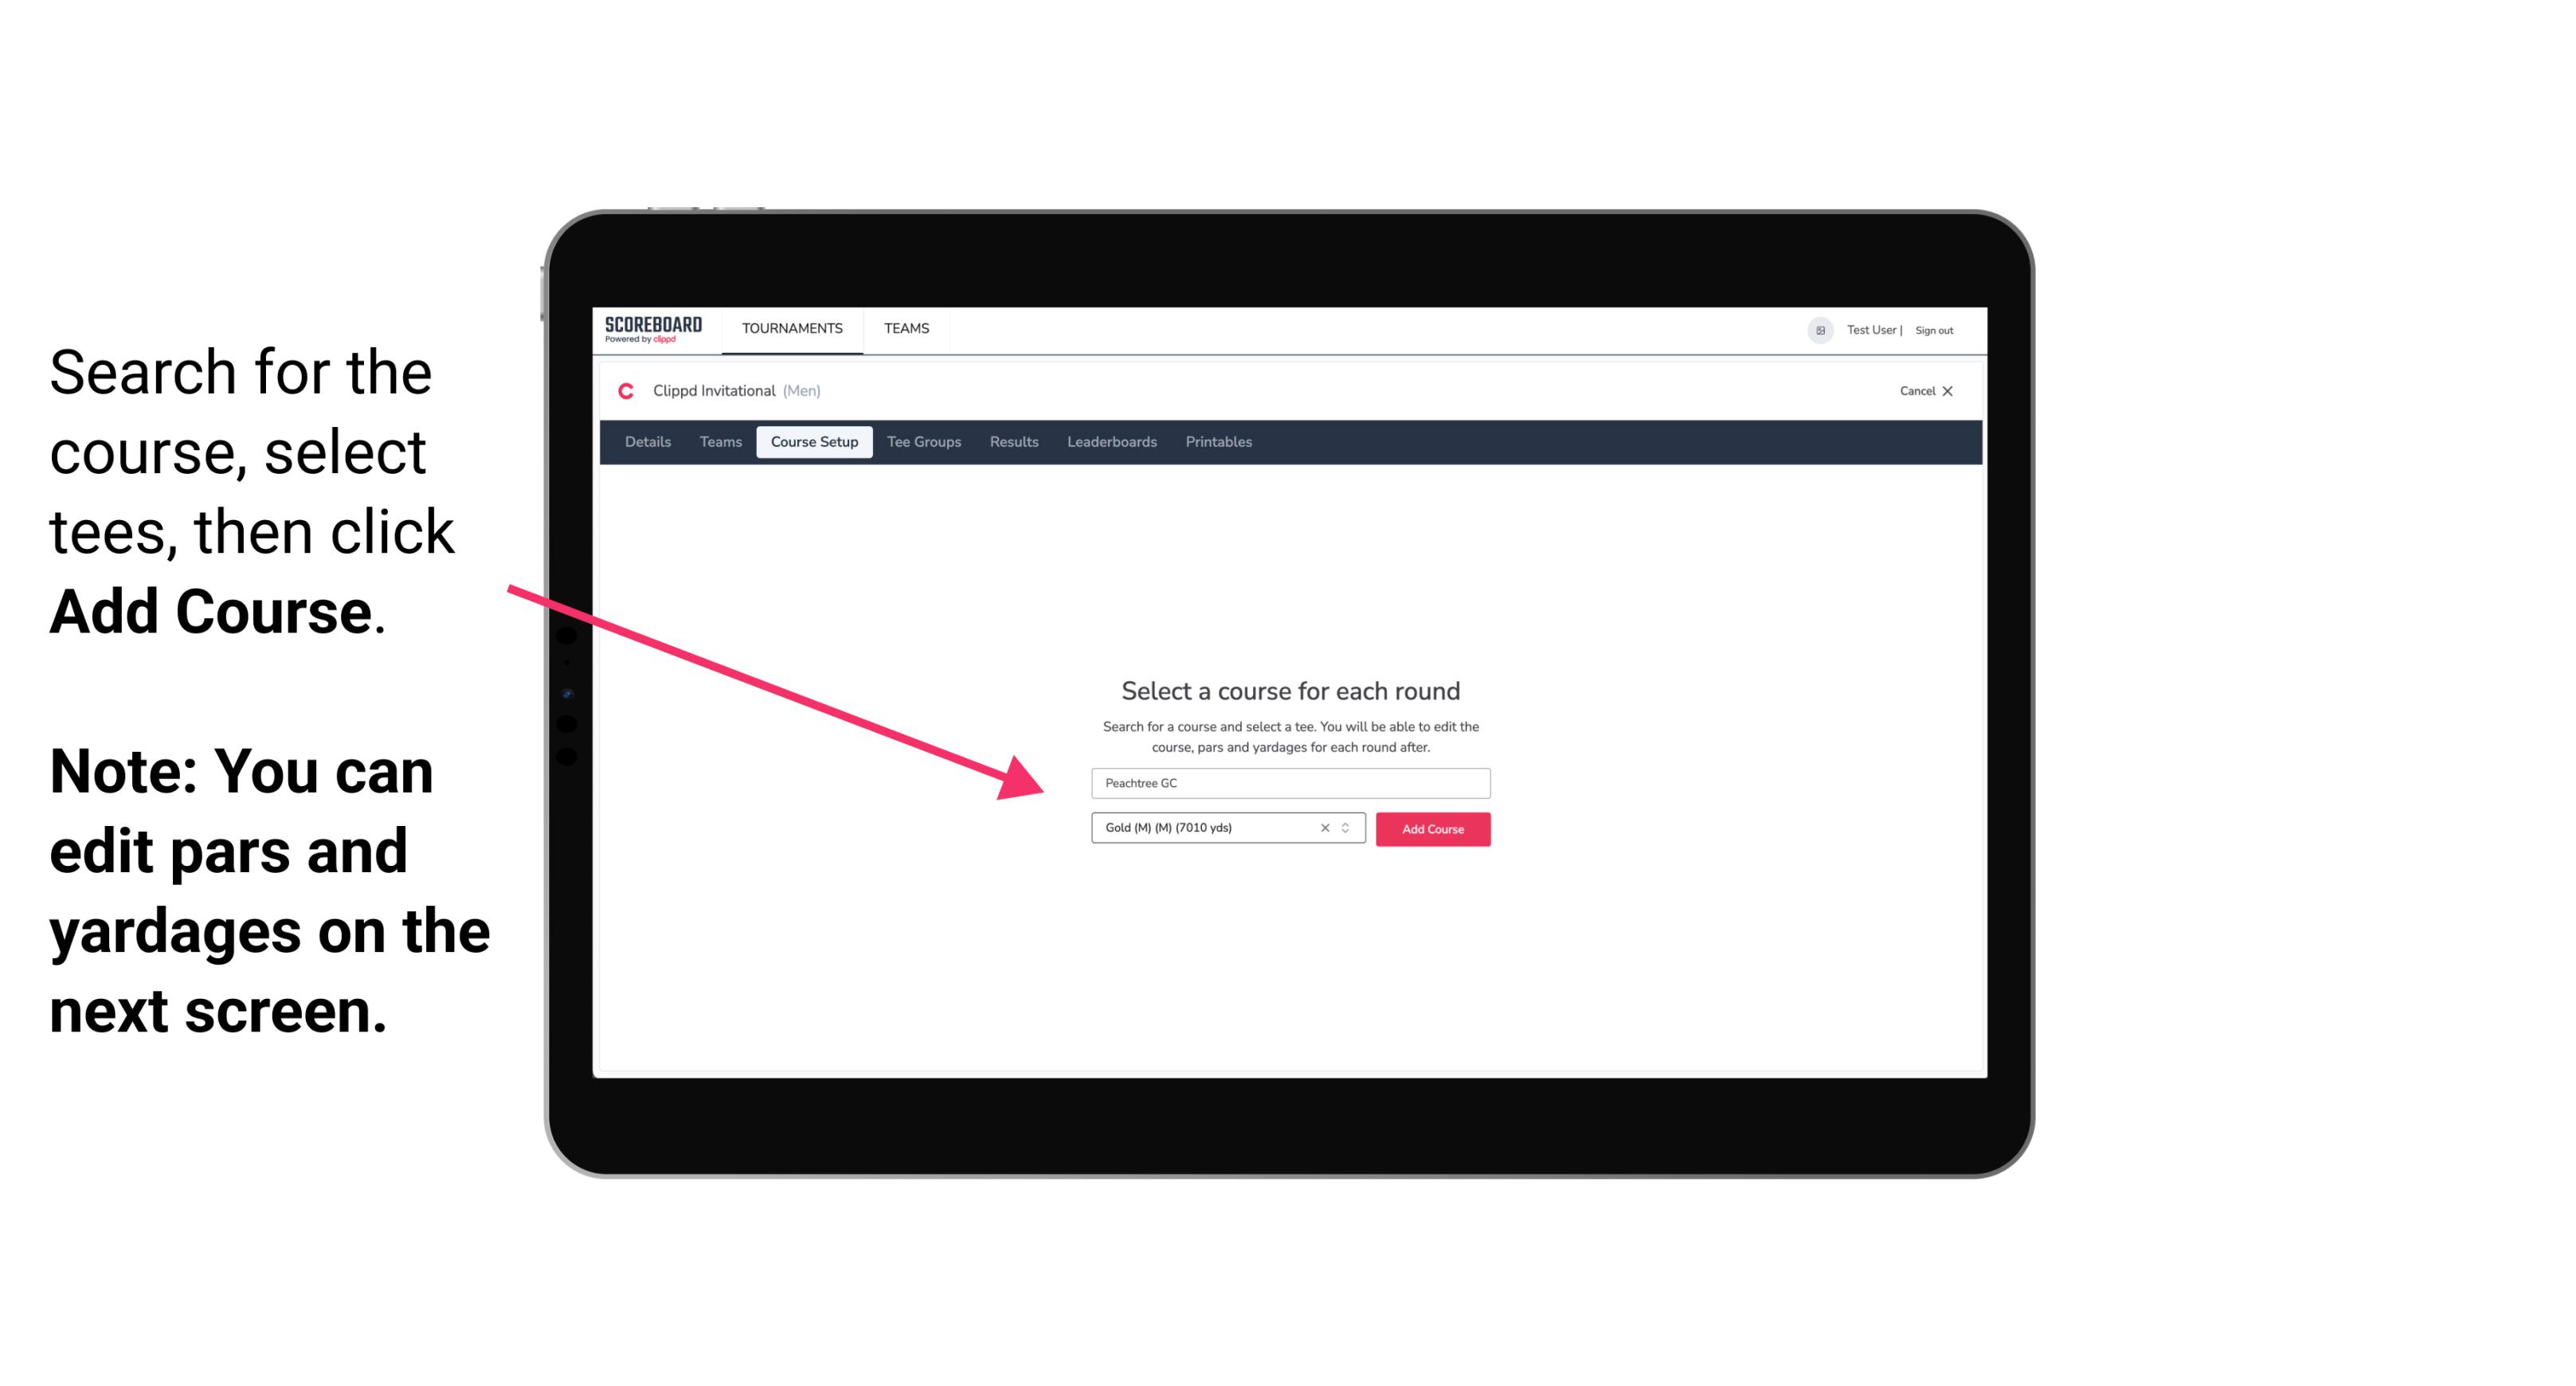Open the Course Setup tab

816,442
